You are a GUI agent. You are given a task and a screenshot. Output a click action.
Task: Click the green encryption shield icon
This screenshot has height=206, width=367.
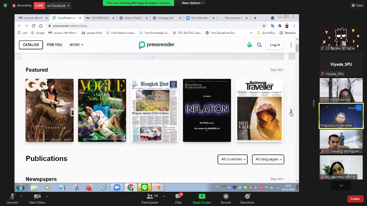click(5, 5)
